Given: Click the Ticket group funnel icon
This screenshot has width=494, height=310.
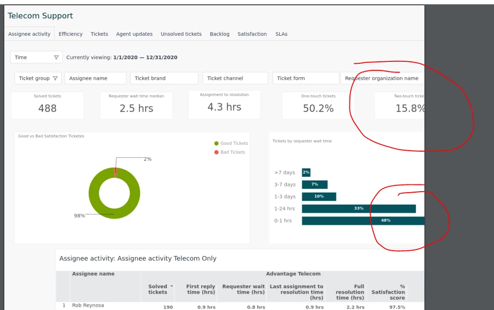Looking at the screenshot, I should click(55, 78).
